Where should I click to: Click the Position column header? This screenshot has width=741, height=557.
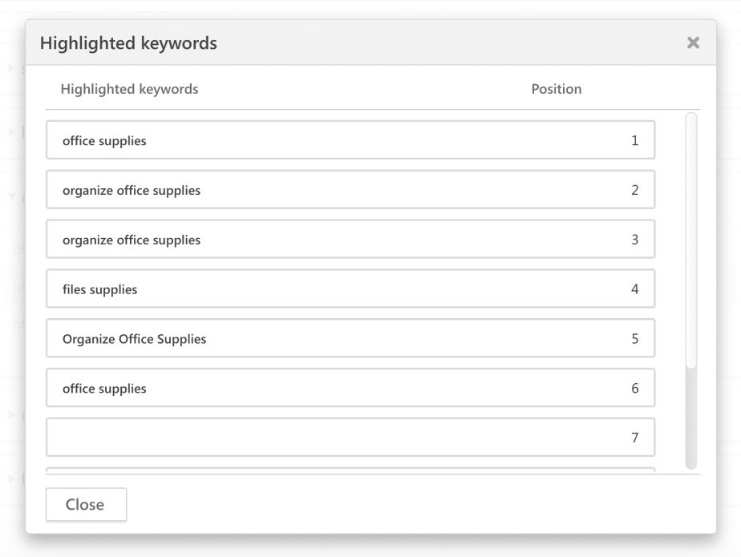click(557, 89)
